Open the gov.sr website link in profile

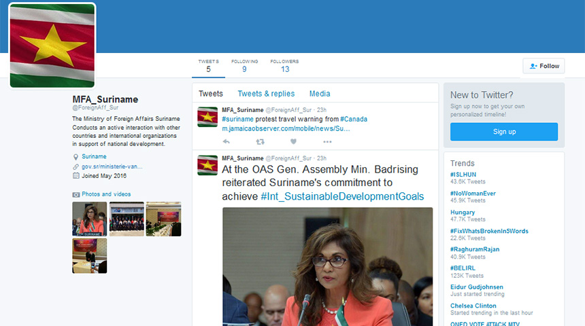112,166
